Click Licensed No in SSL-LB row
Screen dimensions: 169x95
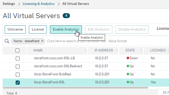(x=153, y=58)
